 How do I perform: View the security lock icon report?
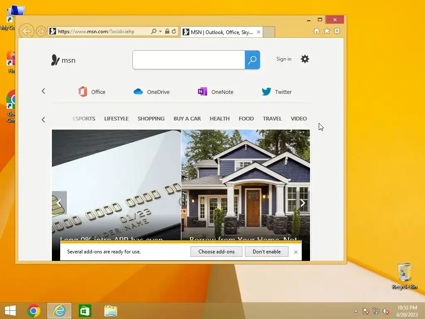167,31
